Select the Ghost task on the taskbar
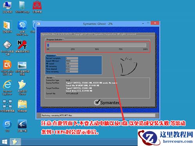195x146 pixels. tap(16, 142)
